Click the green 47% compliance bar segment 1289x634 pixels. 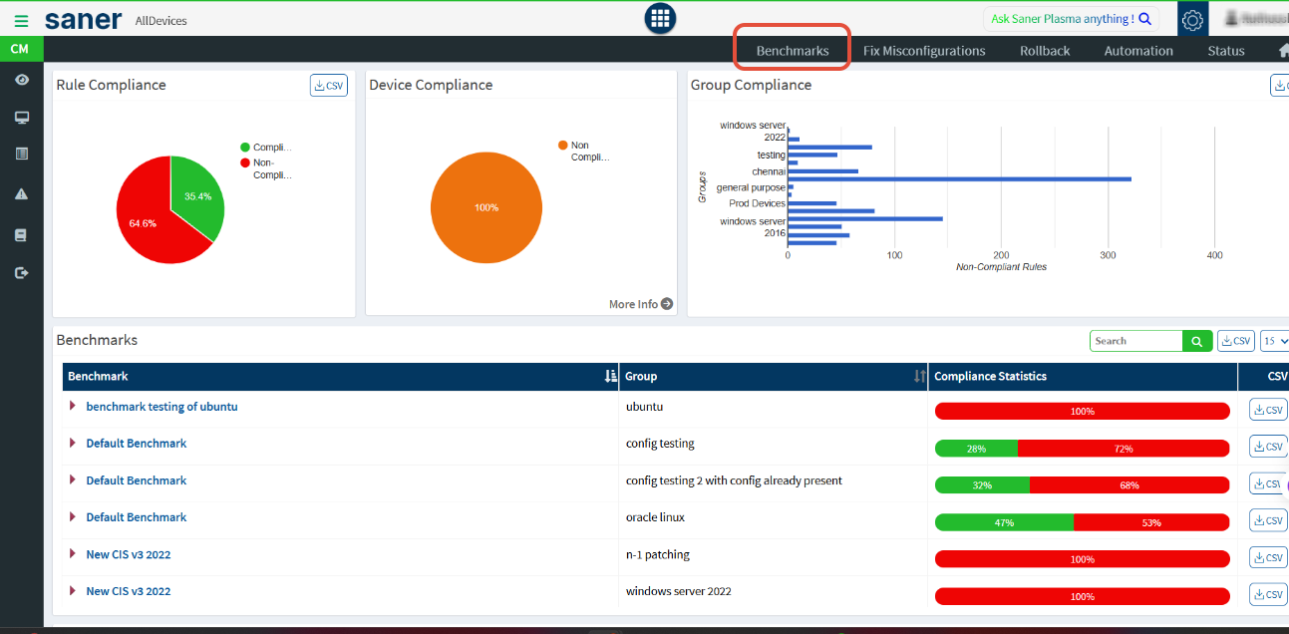coord(1004,522)
